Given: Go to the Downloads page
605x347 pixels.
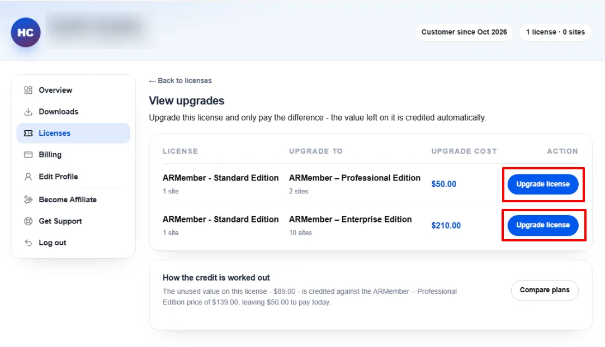Looking at the screenshot, I should pos(73,112).
